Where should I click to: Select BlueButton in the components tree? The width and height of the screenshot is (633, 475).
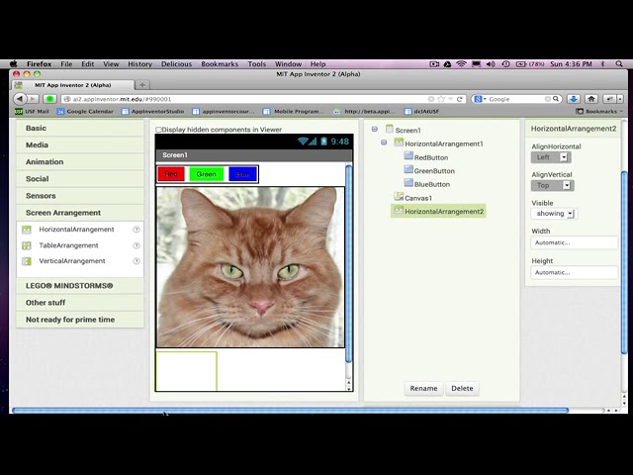(432, 184)
